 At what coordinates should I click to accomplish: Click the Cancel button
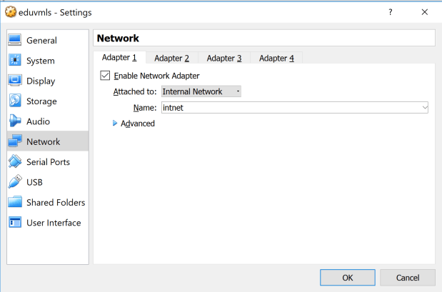click(408, 277)
